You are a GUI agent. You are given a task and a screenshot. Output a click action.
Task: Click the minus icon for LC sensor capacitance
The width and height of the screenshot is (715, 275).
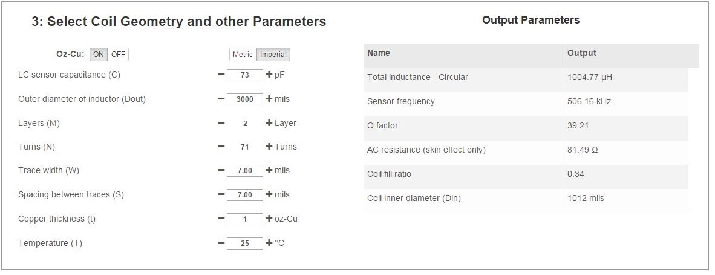point(221,75)
